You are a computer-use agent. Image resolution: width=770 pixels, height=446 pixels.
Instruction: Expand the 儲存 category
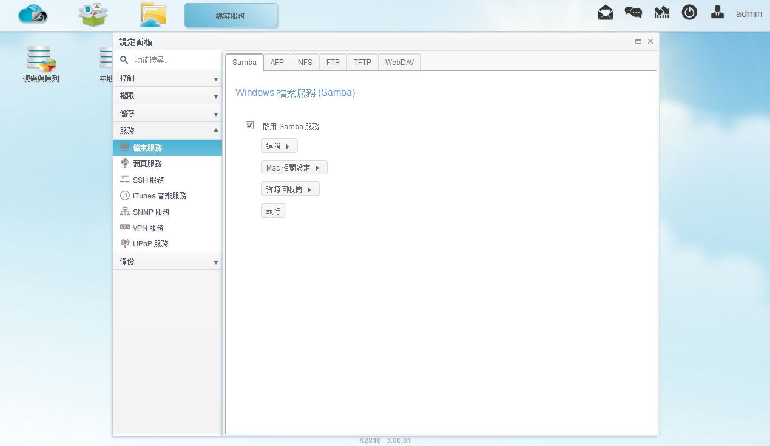pos(167,113)
